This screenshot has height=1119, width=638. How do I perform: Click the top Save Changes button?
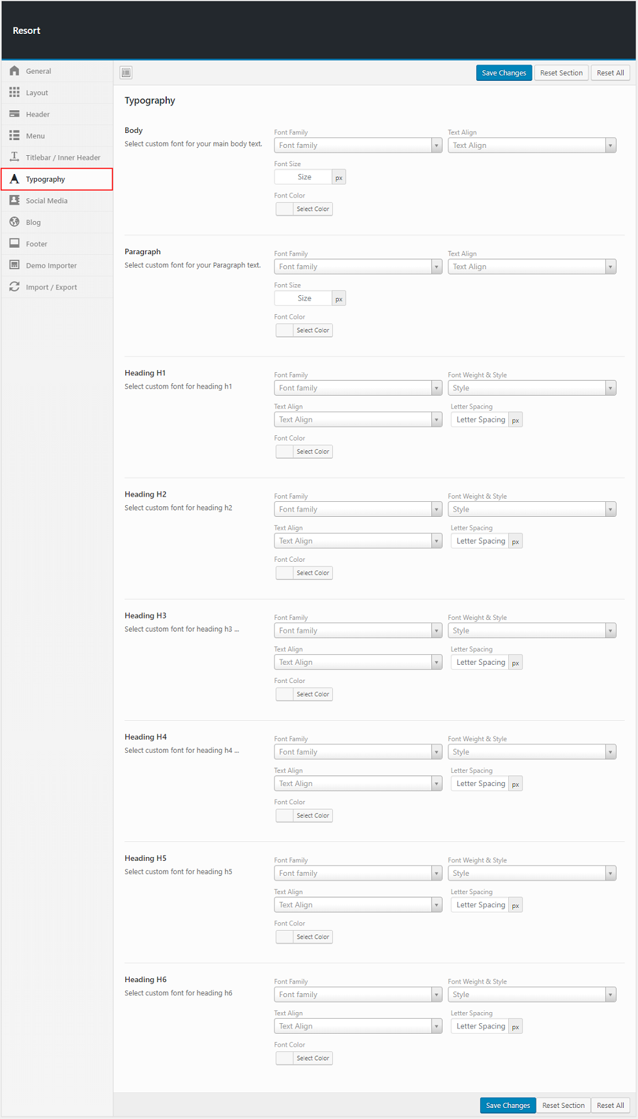pyautogui.click(x=504, y=73)
